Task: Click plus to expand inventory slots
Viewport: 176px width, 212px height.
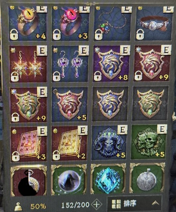Action: tap(96, 204)
